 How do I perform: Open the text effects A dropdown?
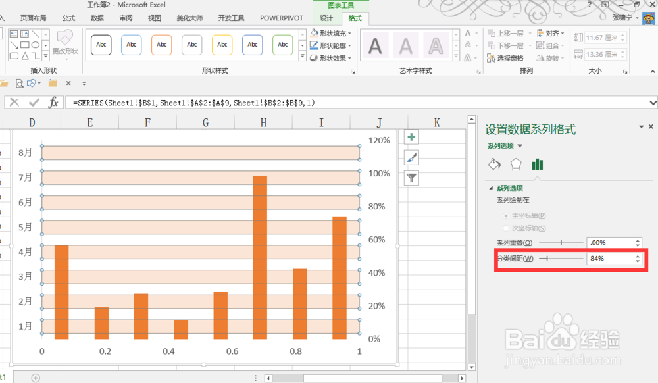coord(471,59)
